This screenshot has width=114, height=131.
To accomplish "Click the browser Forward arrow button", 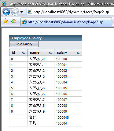I will tap(15, 12).
